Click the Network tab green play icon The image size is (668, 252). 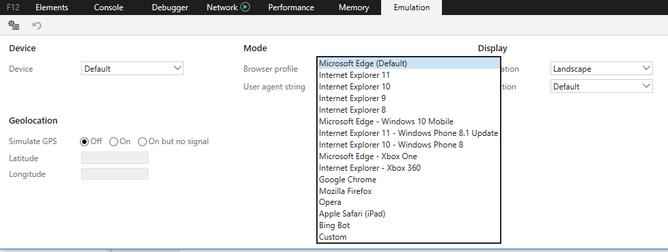(x=245, y=7)
